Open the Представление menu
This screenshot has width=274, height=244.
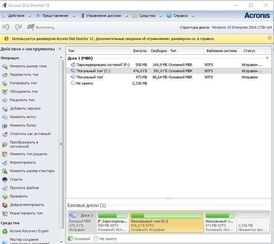pyautogui.click(x=55, y=16)
